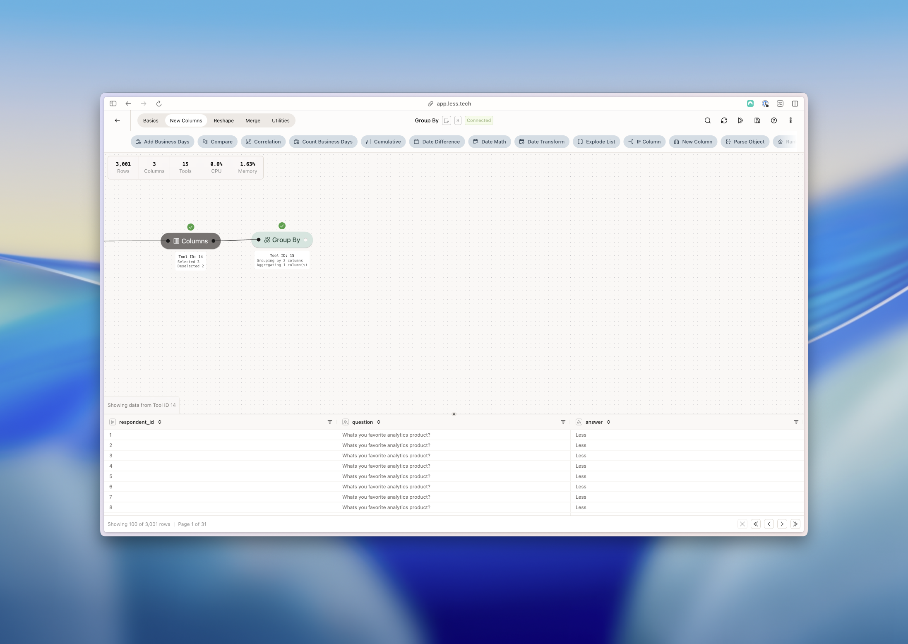Viewport: 908px width, 644px height.
Task: Click the save disk icon
Action: click(x=757, y=120)
